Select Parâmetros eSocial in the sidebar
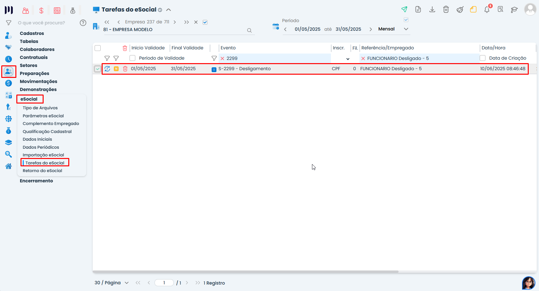This screenshot has width=539, height=291. 43,116
